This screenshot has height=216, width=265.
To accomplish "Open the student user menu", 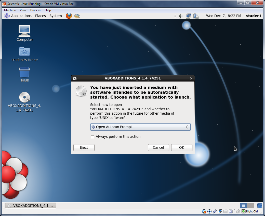I will [254, 16].
